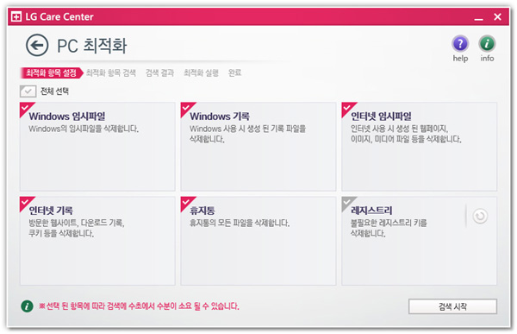The width and height of the screenshot is (517, 334).
Task: Toggle the 전체 선택 checkbox
Action: tap(28, 91)
